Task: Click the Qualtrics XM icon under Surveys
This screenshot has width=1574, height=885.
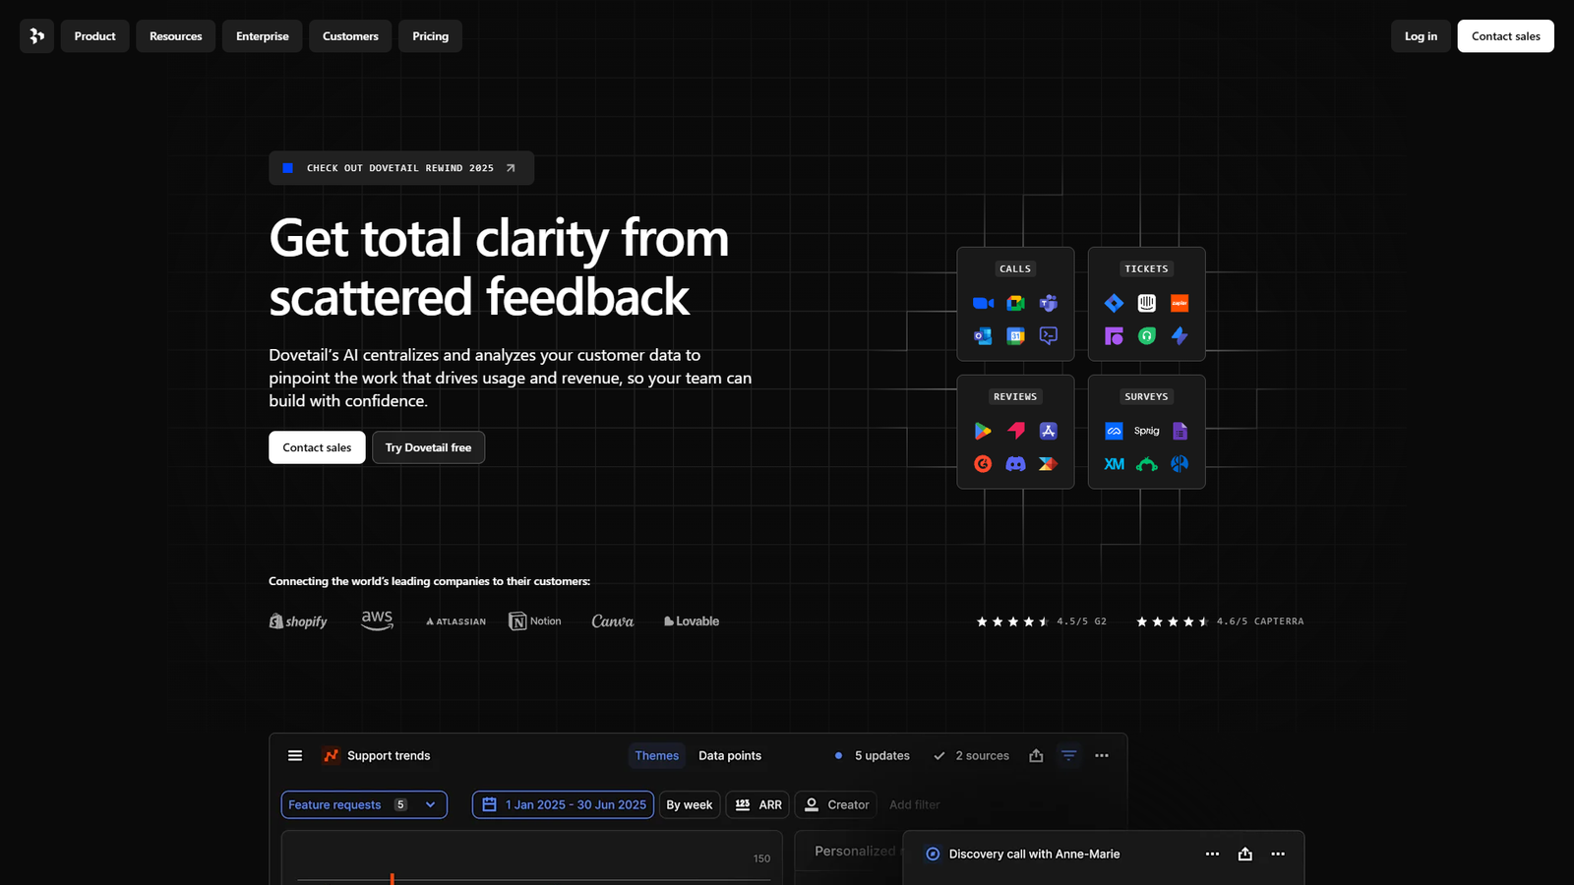Action: click(x=1114, y=464)
